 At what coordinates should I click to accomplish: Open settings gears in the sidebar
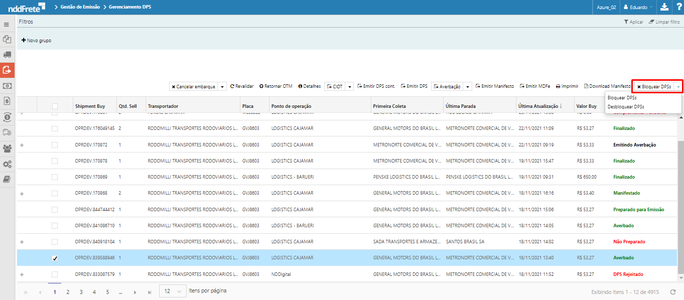coord(7,164)
